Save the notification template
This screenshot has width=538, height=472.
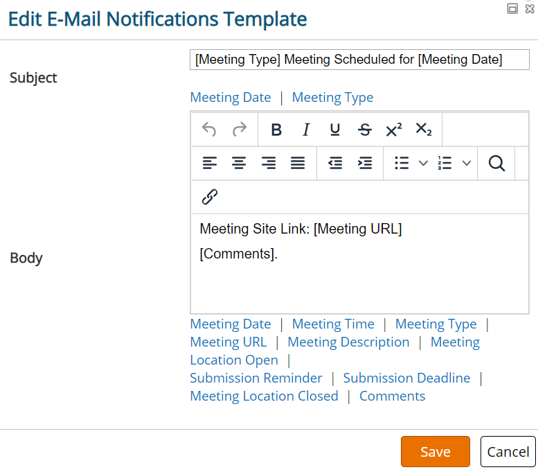(435, 451)
